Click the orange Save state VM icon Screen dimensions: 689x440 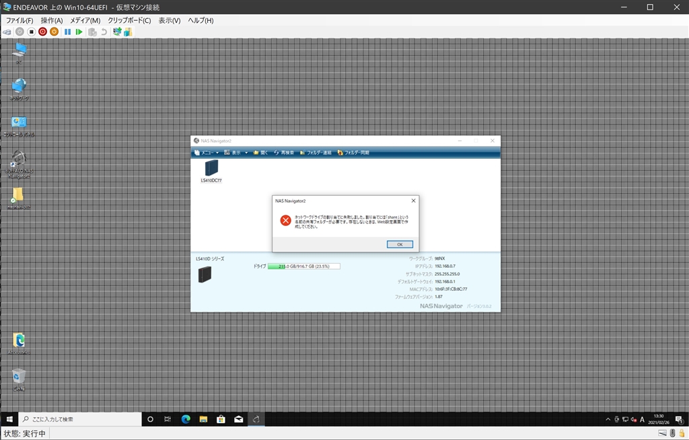54,32
